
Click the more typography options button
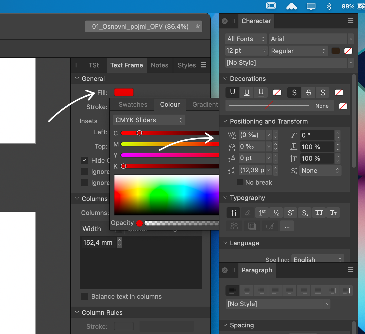click(x=287, y=226)
